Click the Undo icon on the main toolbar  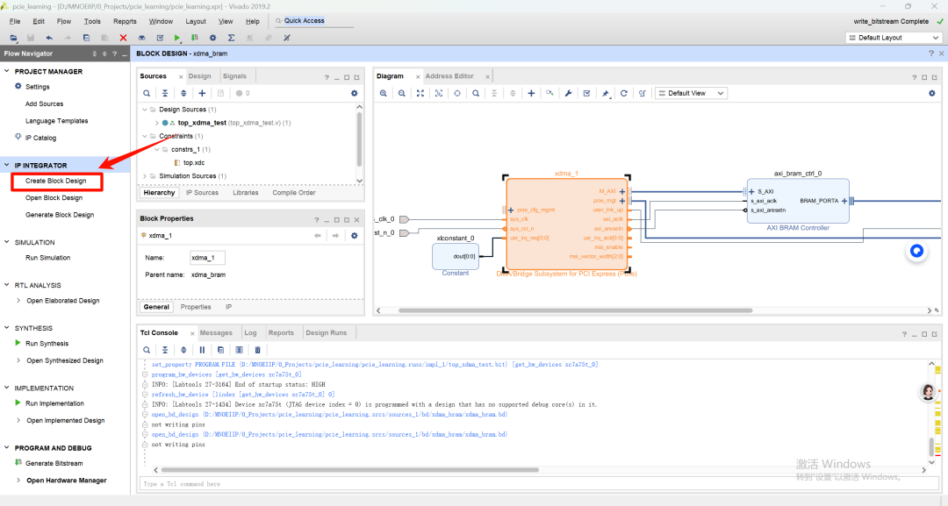click(x=50, y=38)
